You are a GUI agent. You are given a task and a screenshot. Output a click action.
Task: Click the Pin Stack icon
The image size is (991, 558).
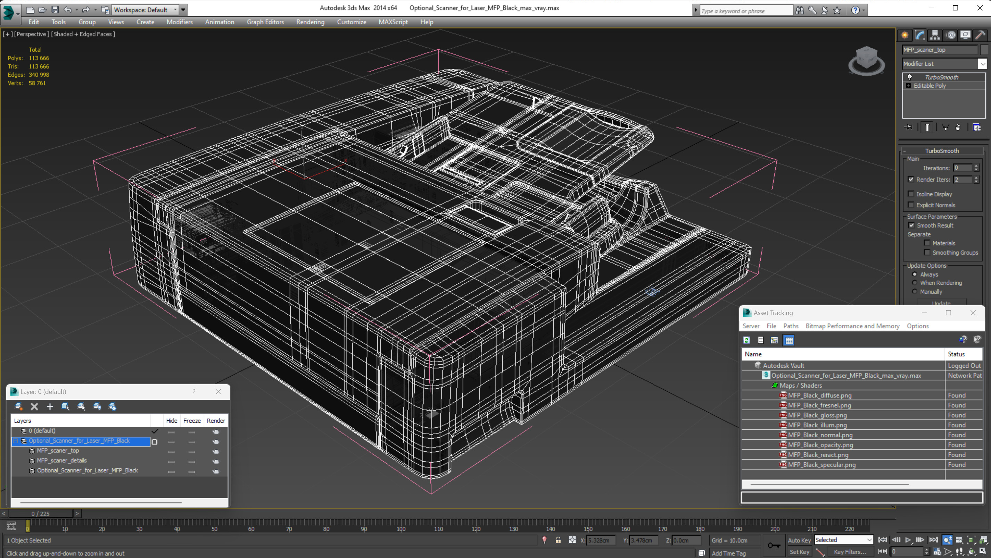[x=909, y=127]
